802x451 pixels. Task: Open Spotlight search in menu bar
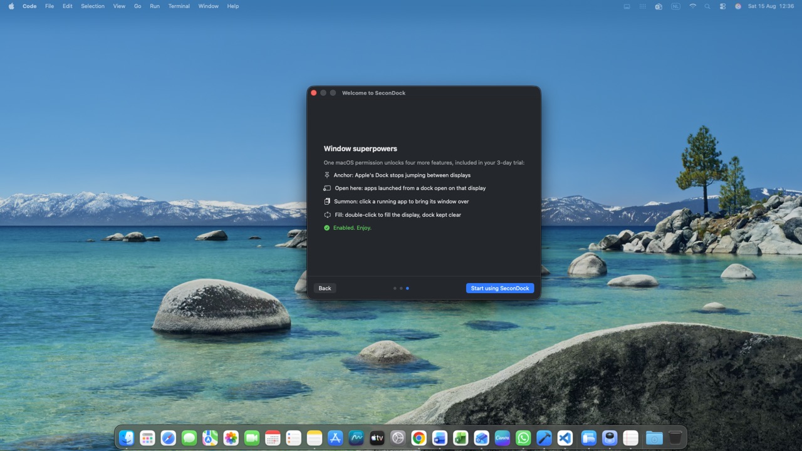[x=707, y=6]
